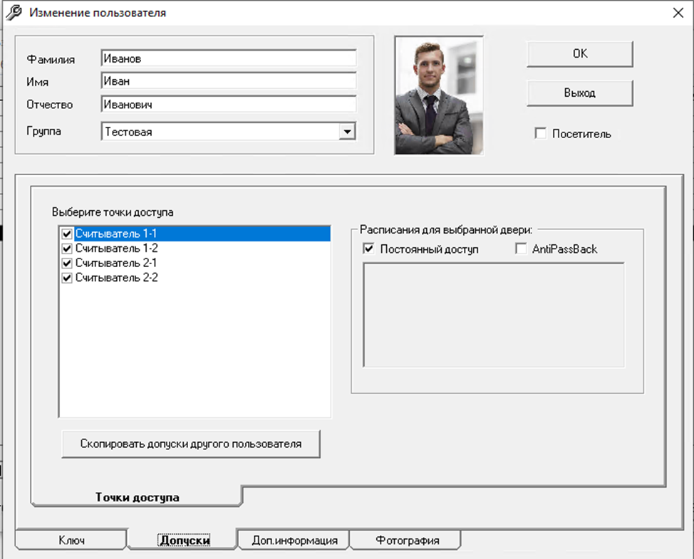Select the Точки доступа sub-tab
This screenshot has width=694, height=559.
[x=137, y=497]
